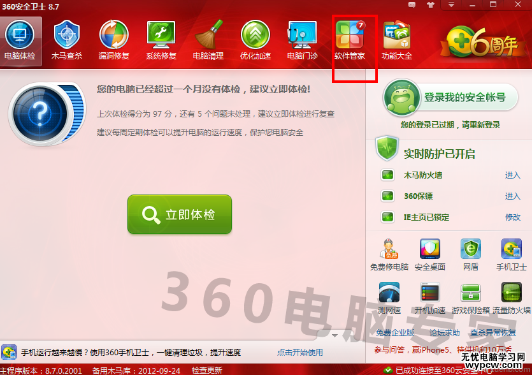Click 修改 next to IE主页已锁定
The height and width of the screenshot is (375, 532).
pos(513,217)
